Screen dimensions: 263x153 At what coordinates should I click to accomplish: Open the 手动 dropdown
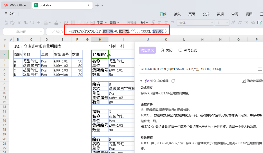coord(102,23)
